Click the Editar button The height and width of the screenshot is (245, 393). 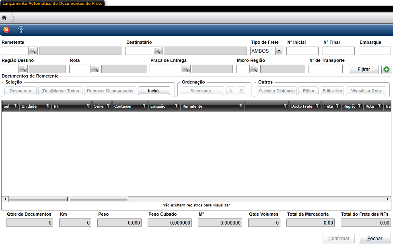pos(309,91)
